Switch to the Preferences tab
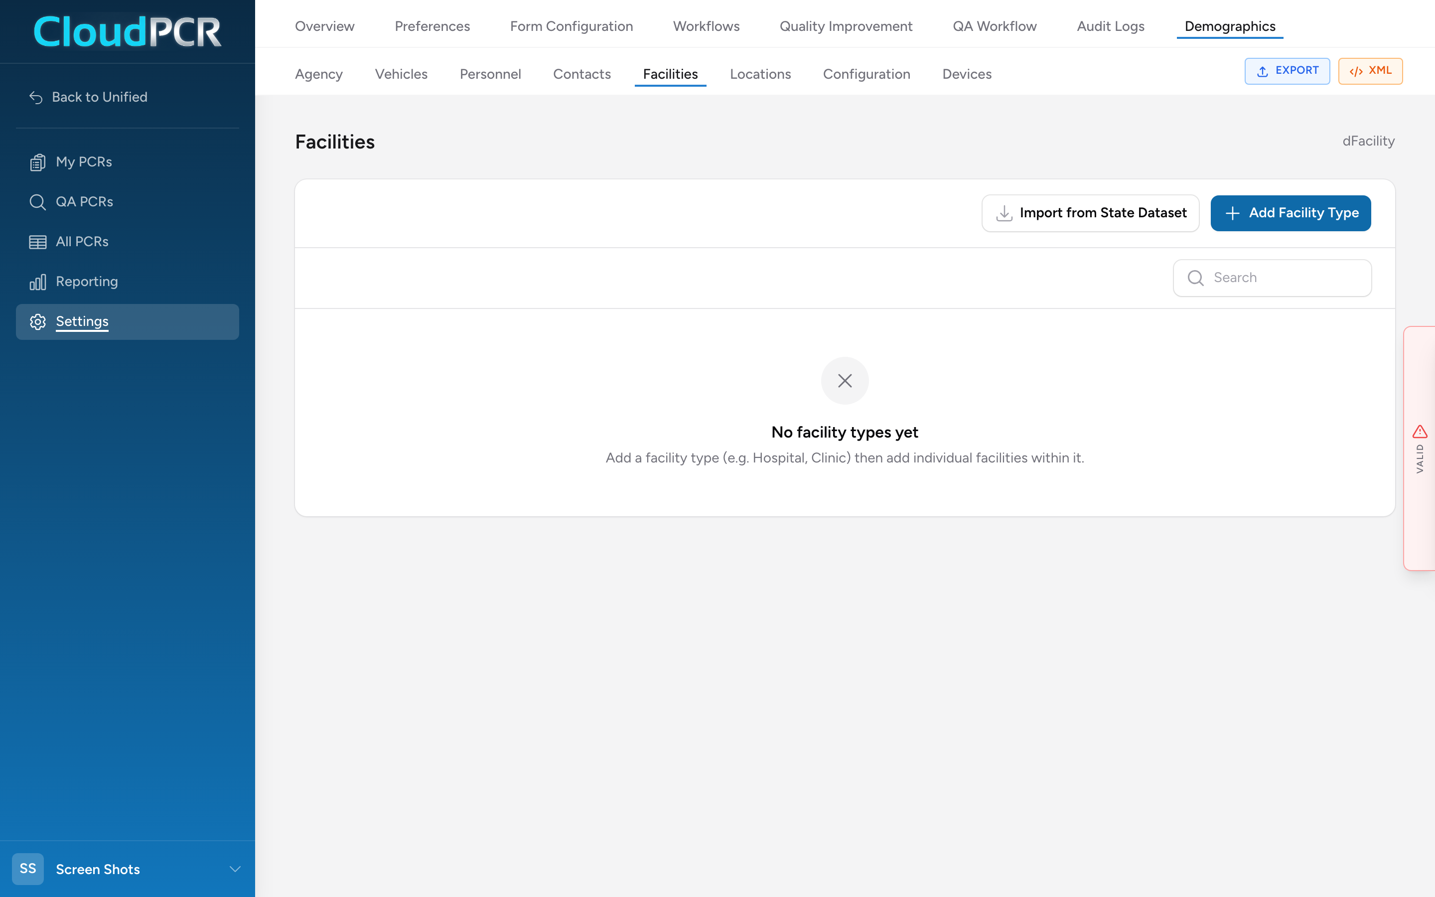1435x897 pixels. [431, 26]
